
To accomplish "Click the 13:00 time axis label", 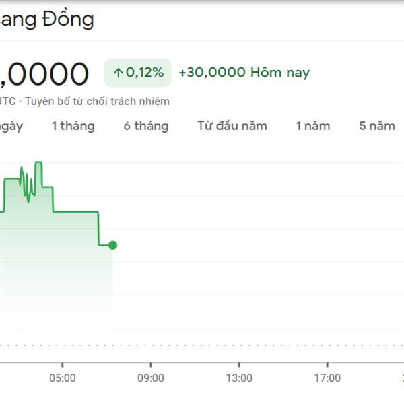I will pyautogui.click(x=239, y=378).
